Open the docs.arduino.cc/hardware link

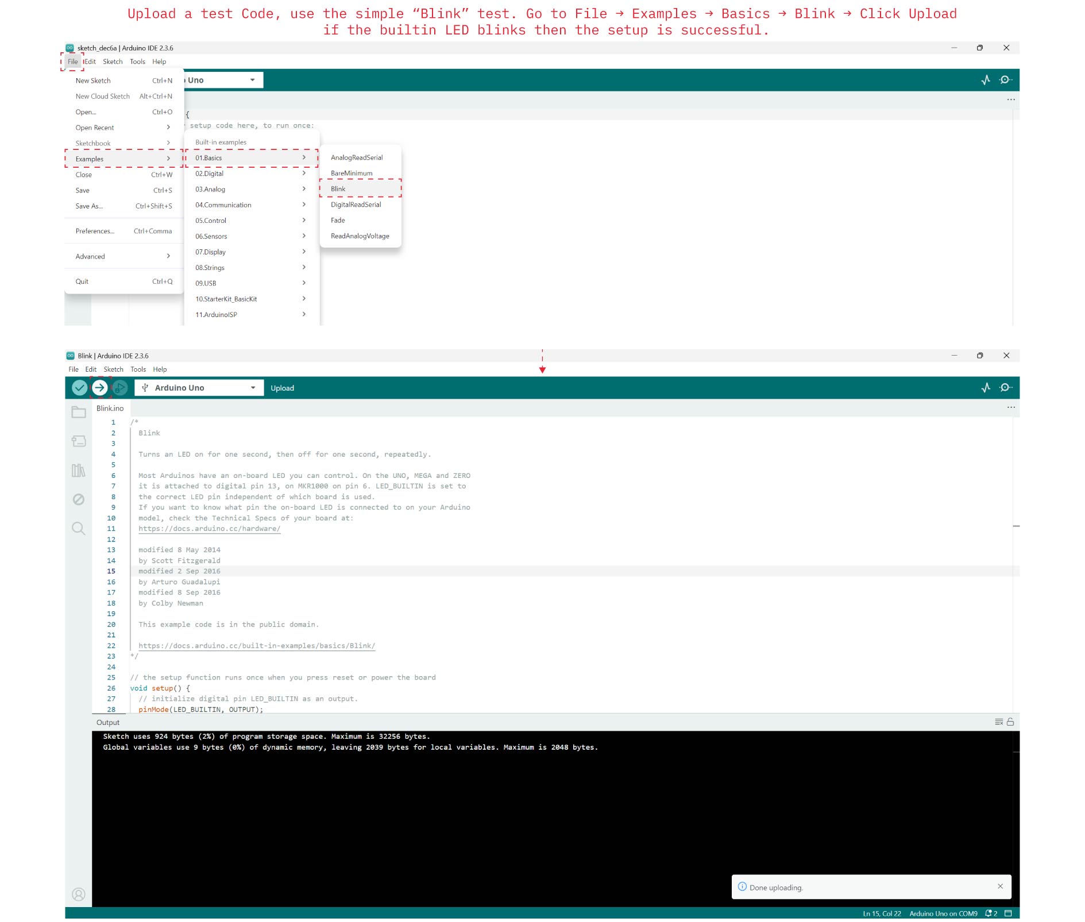pos(209,528)
